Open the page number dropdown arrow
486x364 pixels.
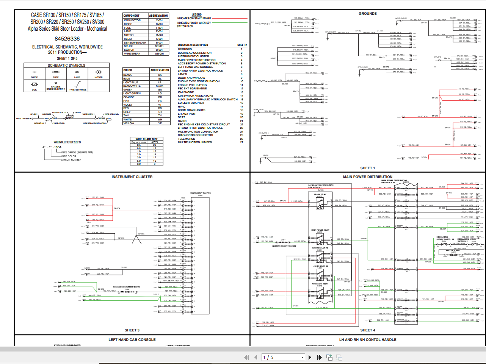point(302,357)
